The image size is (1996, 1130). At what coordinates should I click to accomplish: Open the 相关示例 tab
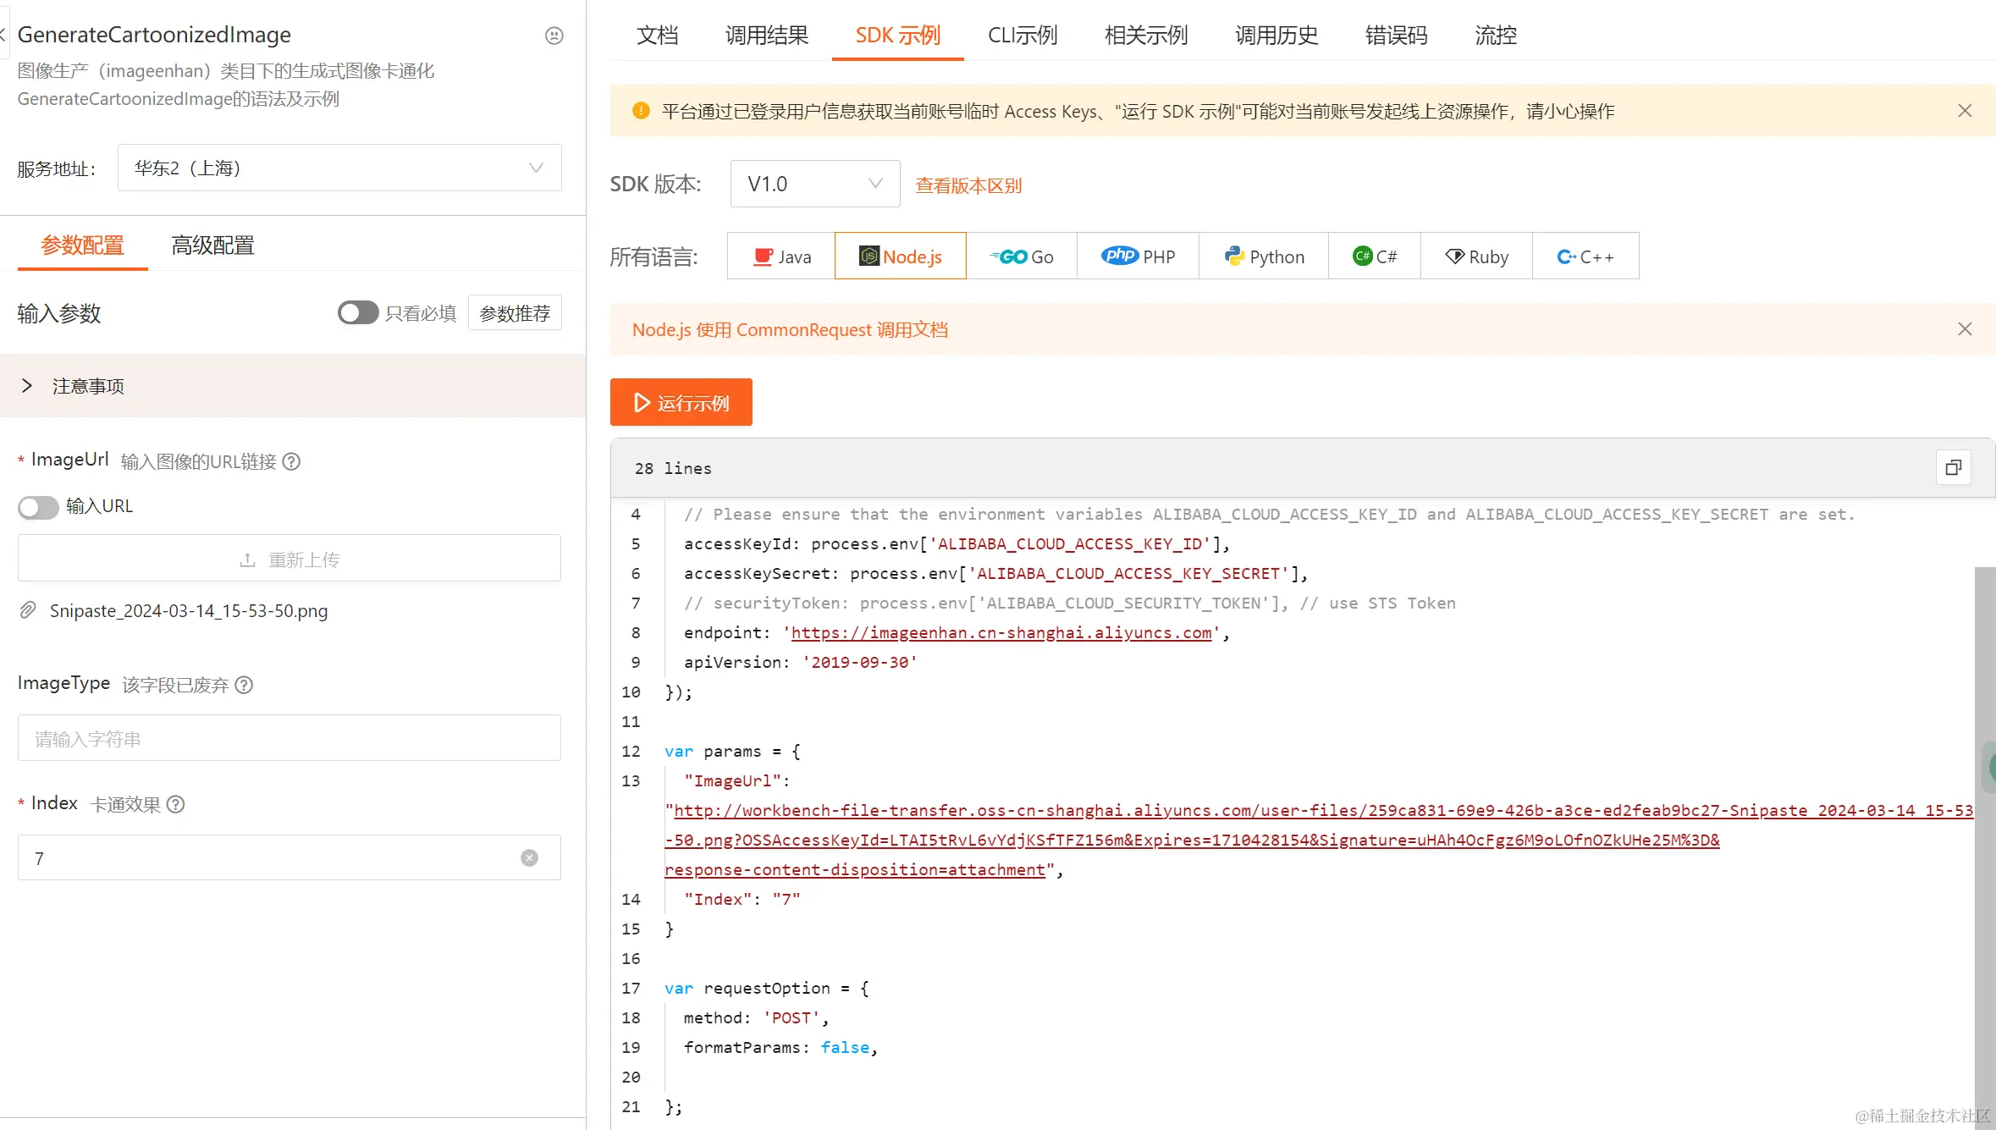[x=1146, y=35]
